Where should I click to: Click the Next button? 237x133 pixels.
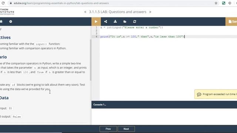coord(126,129)
